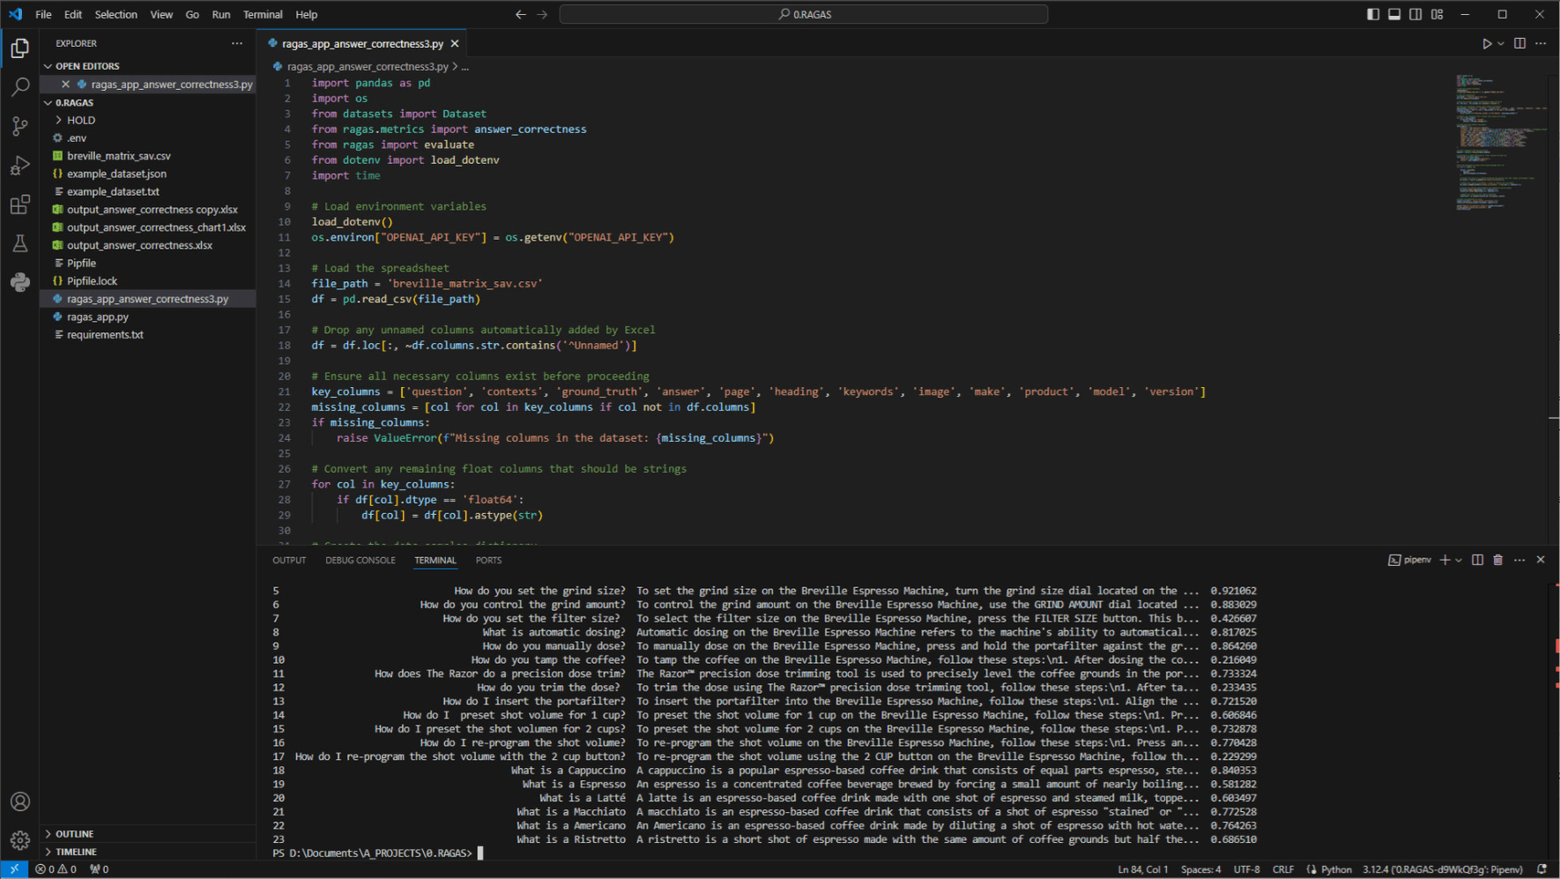The width and height of the screenshot is (1560, 879).
Task: Toggle the bottom panel visibility
Action: pyautogui.click(x=1394, y=14)
